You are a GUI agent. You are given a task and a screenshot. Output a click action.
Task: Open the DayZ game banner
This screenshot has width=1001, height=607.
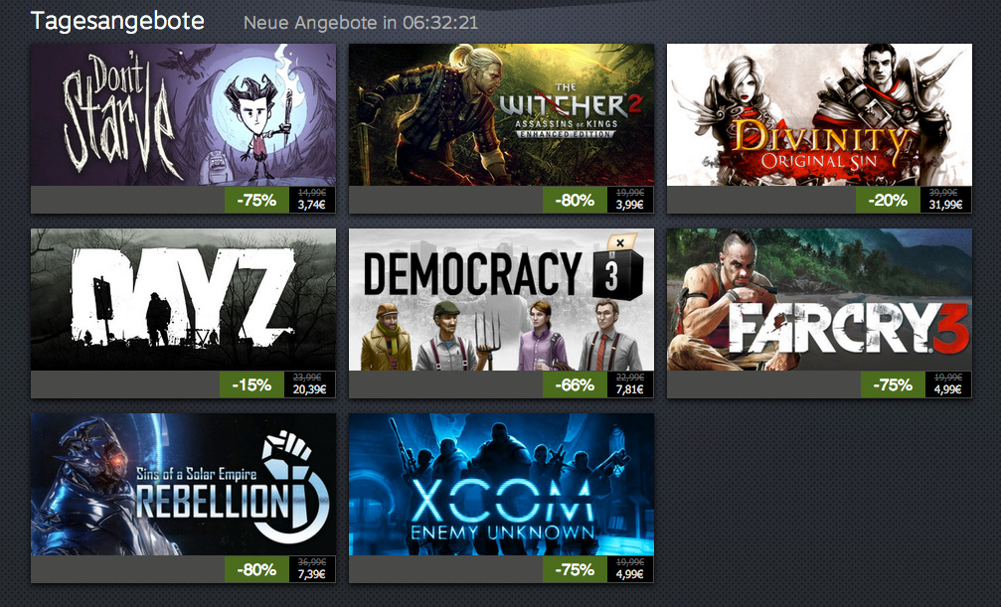tap(183, 299)
